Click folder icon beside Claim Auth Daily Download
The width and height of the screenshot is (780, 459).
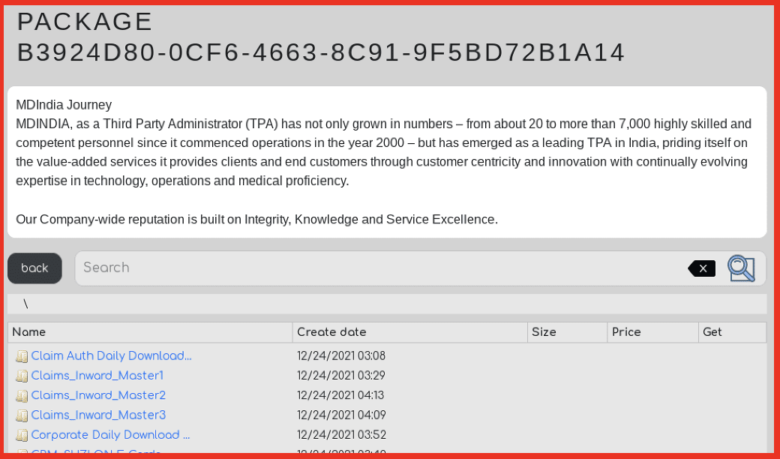(22, 356)
